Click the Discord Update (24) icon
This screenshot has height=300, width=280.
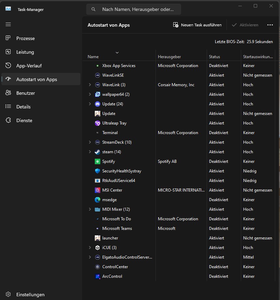pos(98,104)
